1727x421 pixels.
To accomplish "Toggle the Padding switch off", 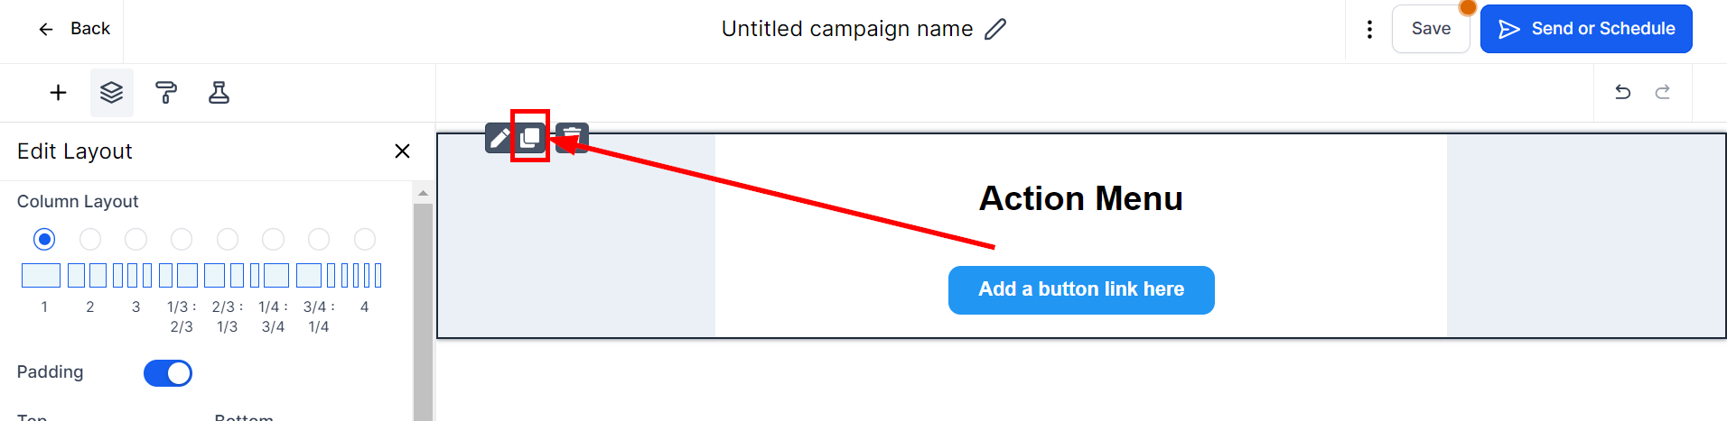I will (x=168, y=373).
